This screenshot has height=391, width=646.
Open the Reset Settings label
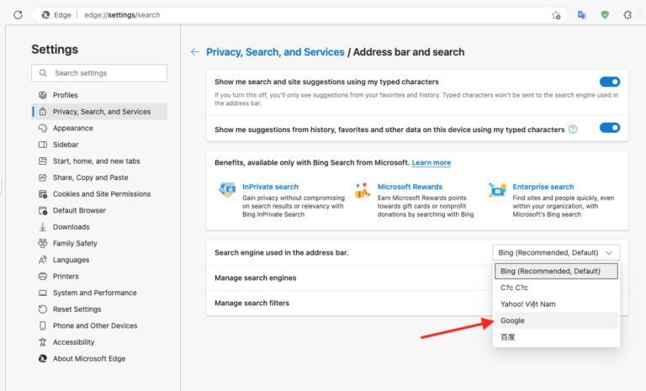(x=77, y=309)
